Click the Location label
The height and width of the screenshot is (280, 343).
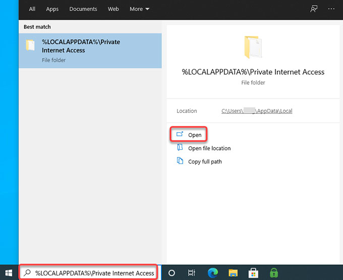pyautogui.click(x=187, y=111)
